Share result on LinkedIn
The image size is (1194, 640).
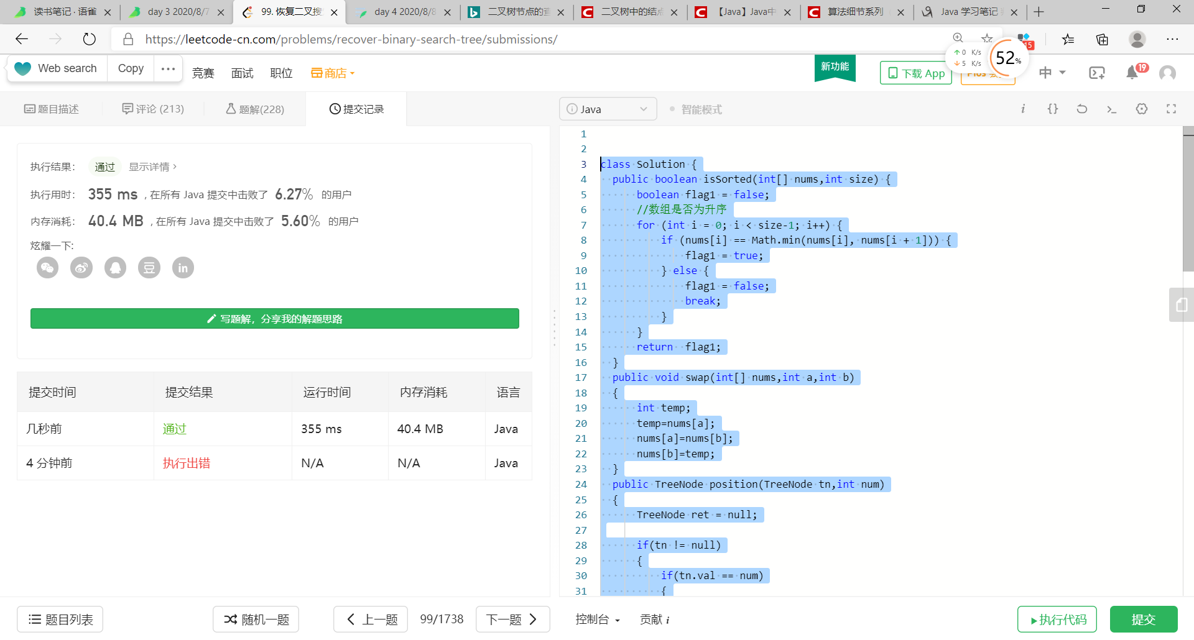[183, 268]
